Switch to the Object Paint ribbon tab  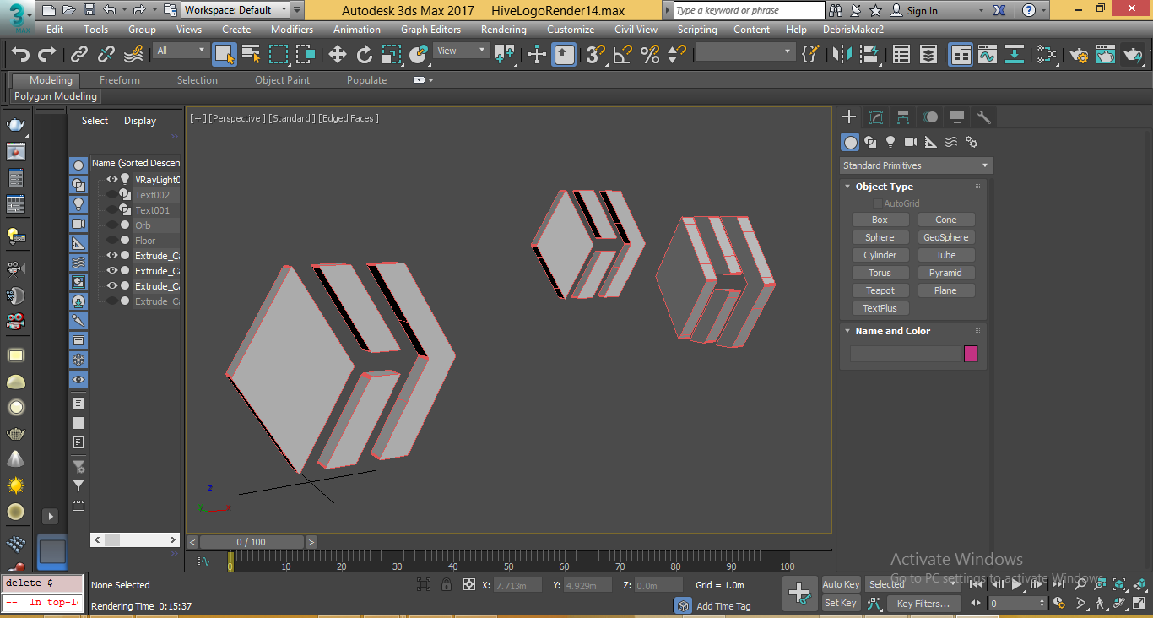(282, 80)
